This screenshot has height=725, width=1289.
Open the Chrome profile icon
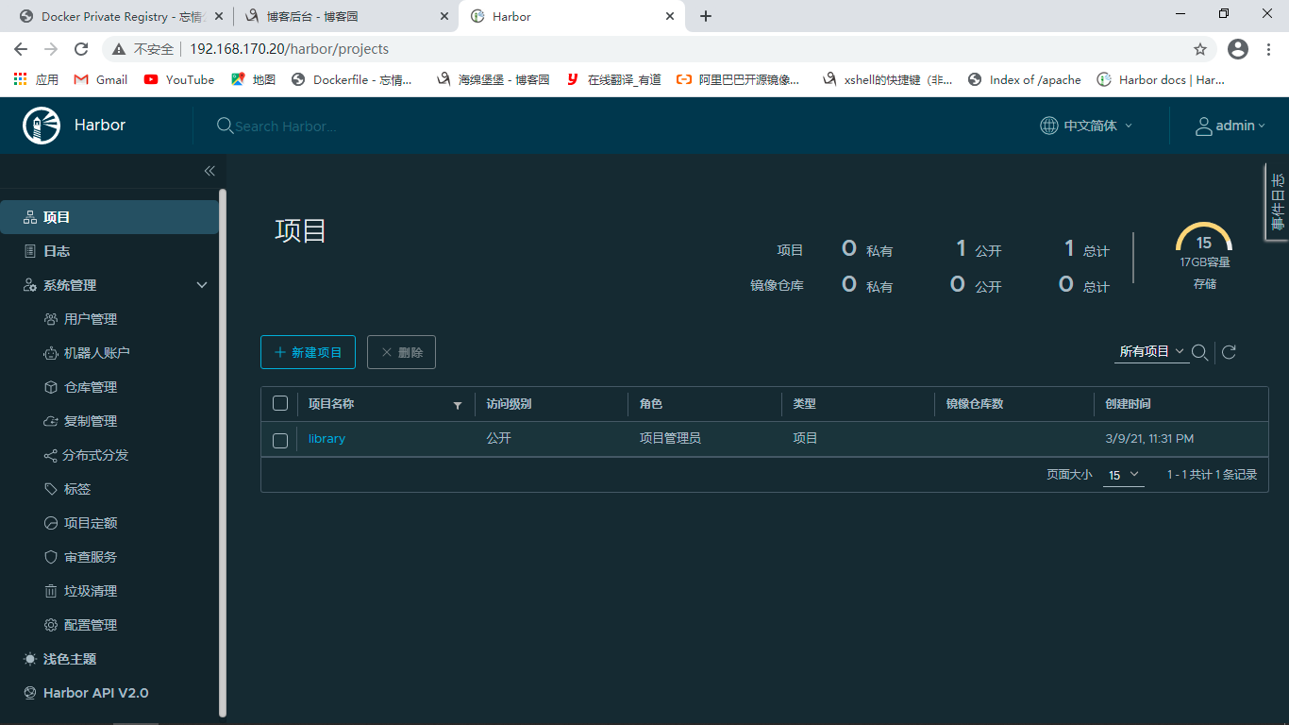pos(1238,49)
